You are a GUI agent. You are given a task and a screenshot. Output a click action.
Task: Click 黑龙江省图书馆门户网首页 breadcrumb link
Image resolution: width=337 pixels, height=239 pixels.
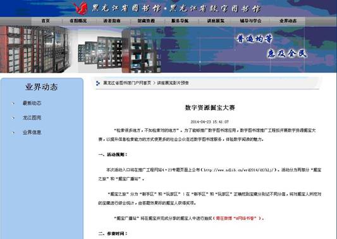click(127, 83)
